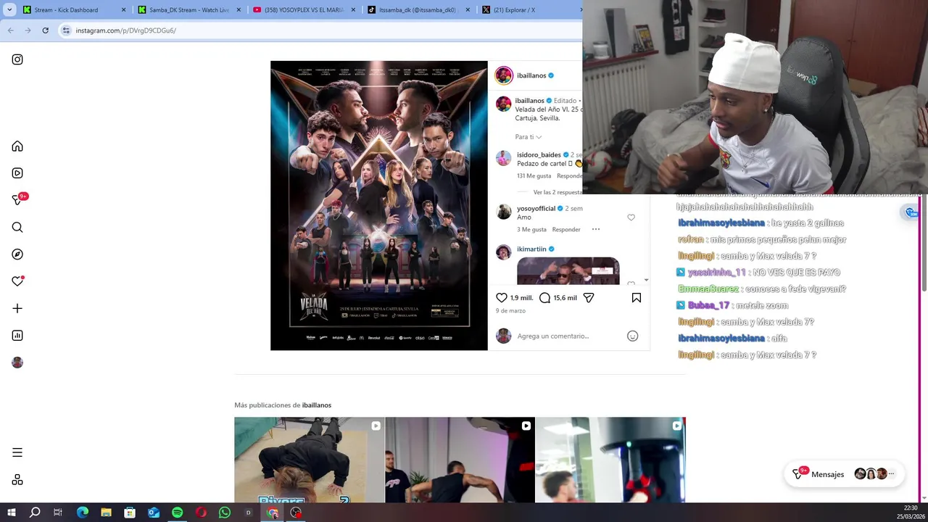Open options dots on yosoyofficial comment
Image resolution: width=928 pixels, height=522 pixels.
coord(596,229)
